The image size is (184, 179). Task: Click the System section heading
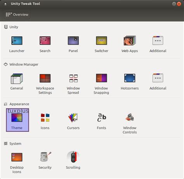(15, 144)
